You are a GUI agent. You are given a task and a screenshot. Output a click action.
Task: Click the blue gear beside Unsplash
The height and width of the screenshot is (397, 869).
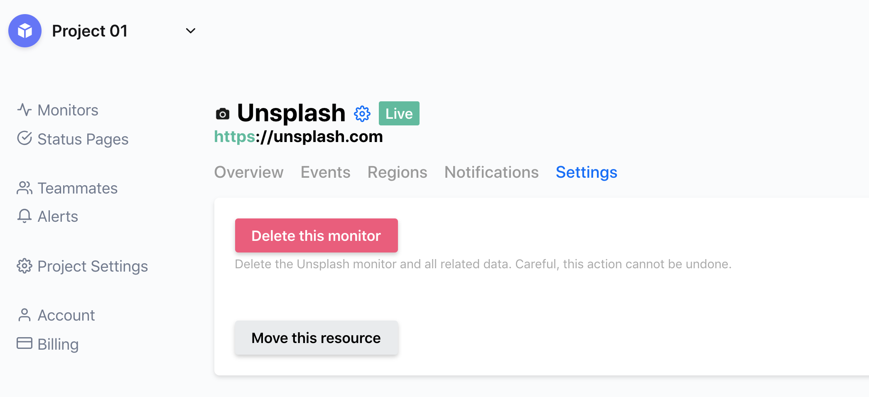point(362,114)
